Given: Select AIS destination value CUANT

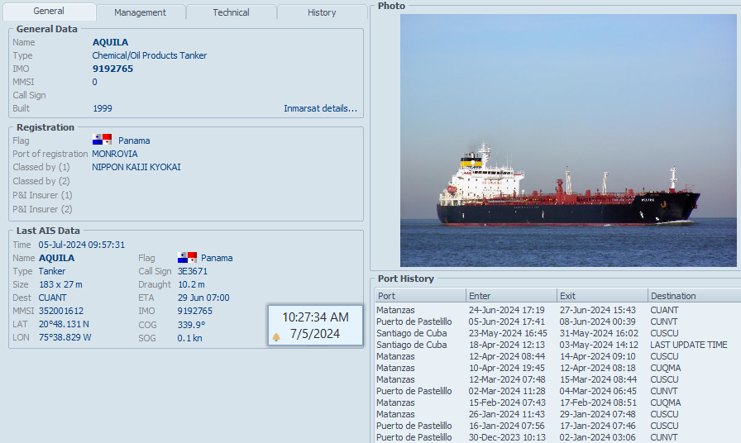Looking at the screenshot, I should [x=52, y=298].
